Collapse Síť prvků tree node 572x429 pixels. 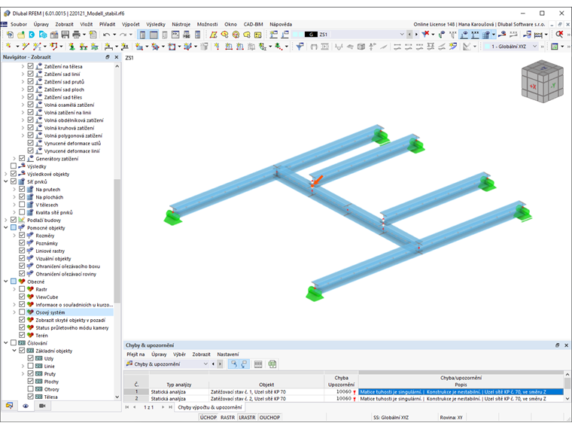tap(6, 181)
